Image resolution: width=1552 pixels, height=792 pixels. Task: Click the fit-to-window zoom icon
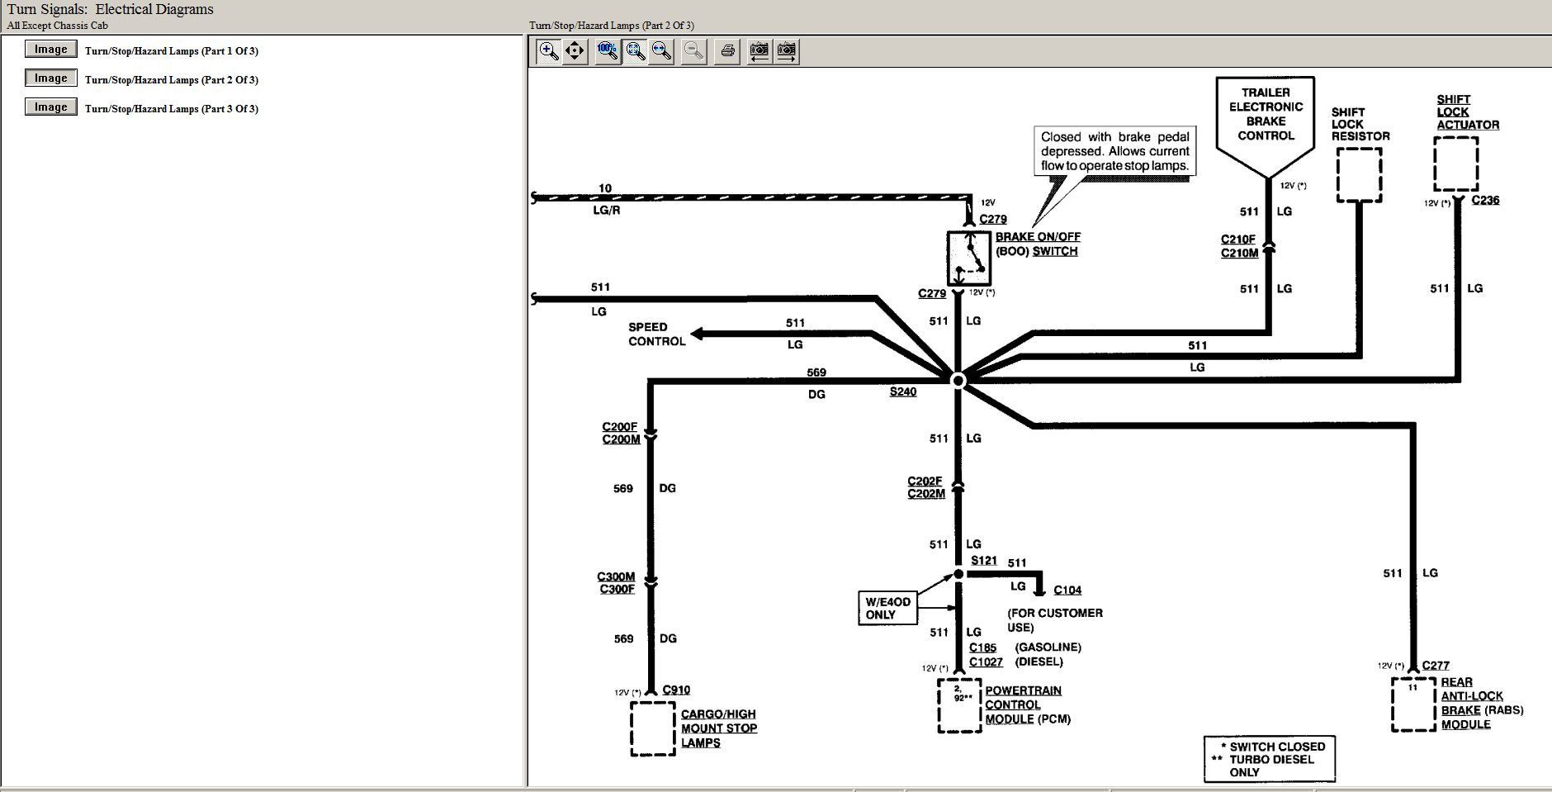(635, 51)
